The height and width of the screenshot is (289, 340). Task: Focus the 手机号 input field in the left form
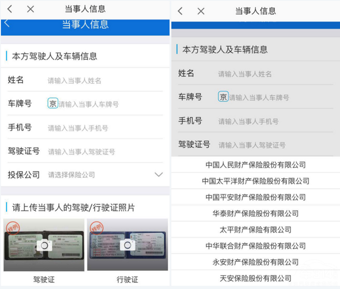105,128
